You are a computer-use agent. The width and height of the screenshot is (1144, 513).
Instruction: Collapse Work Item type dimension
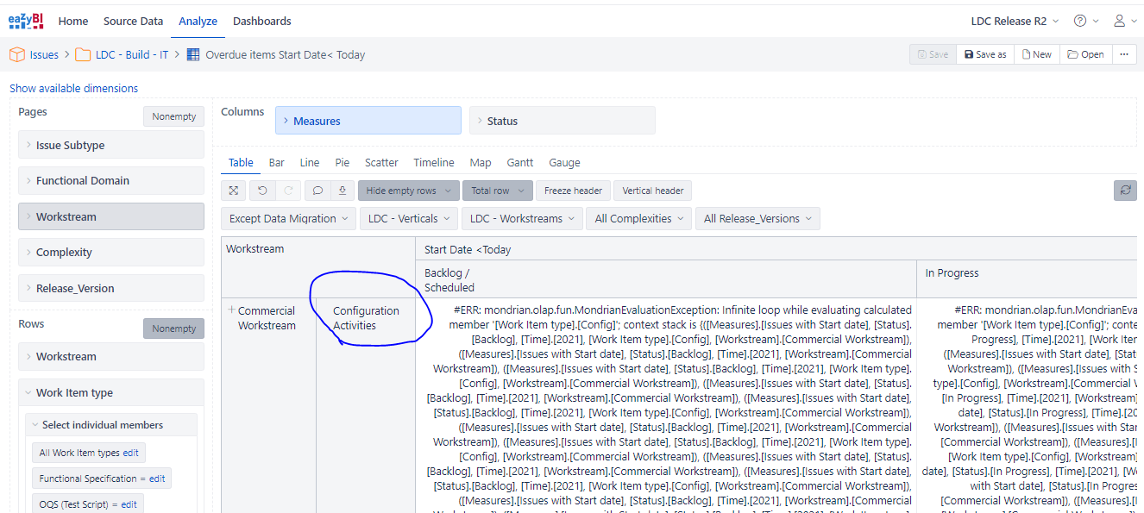click(111, 392)
